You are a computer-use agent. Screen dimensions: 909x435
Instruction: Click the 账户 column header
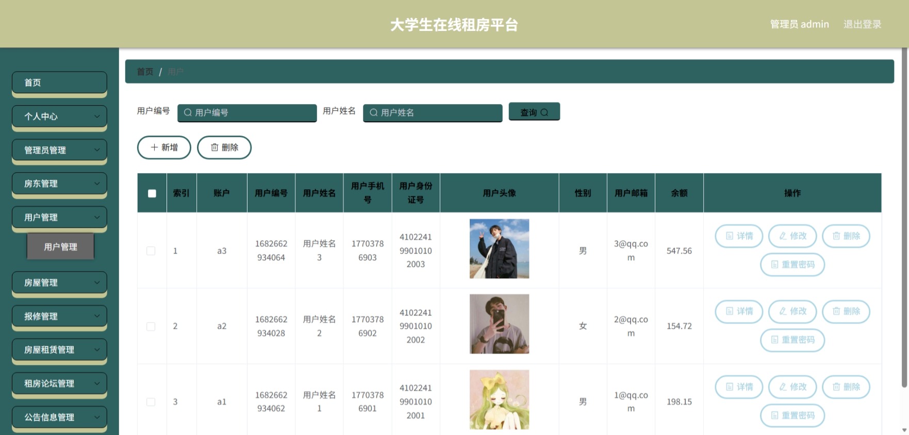pos(222,193)
